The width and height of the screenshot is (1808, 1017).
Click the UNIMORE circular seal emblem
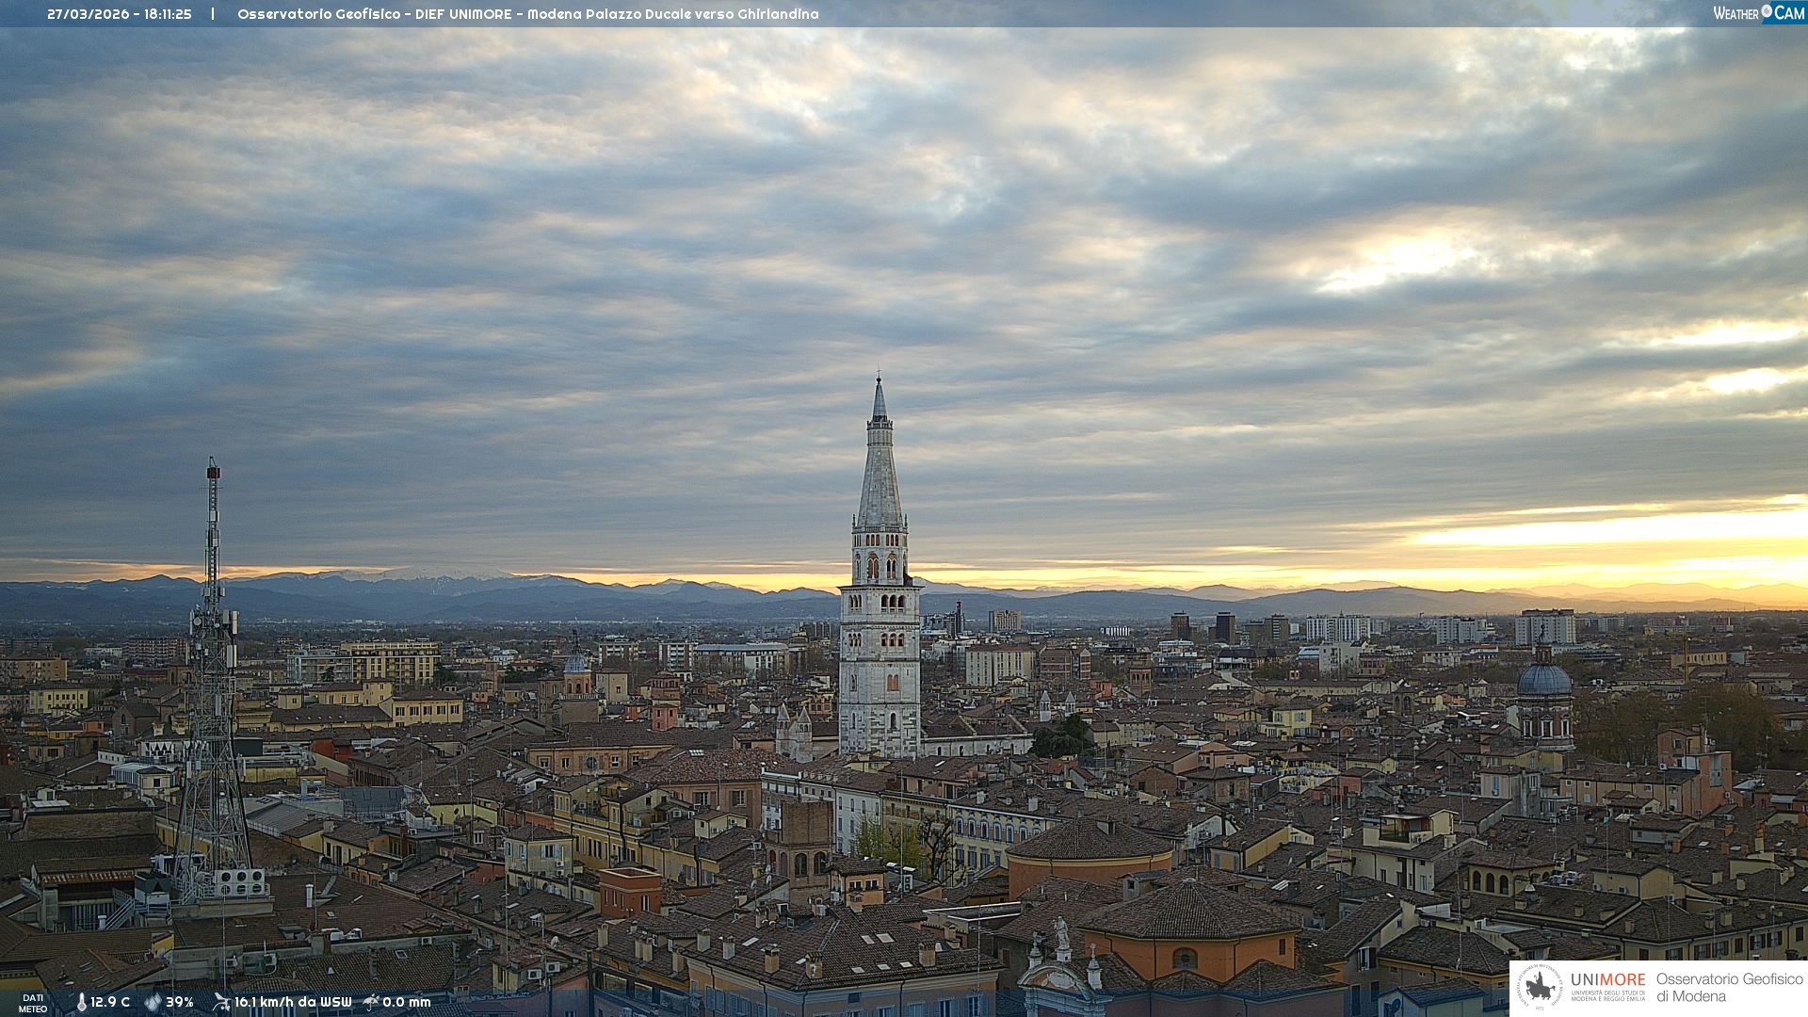pyautogui.click(x=1540, y=987)
